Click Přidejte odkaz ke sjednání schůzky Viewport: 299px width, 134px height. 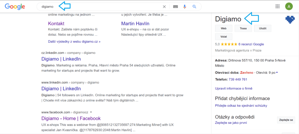coord(241,106)
